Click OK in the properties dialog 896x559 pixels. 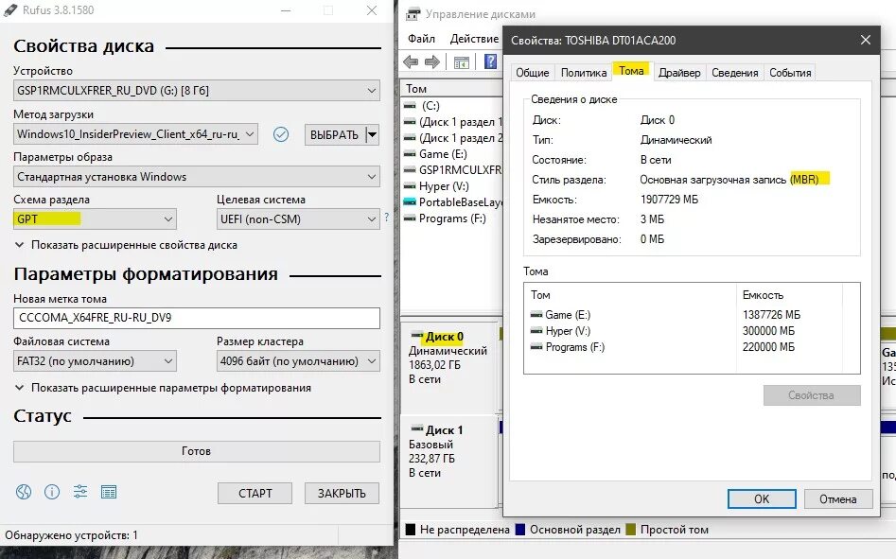(x=762, y=498)
